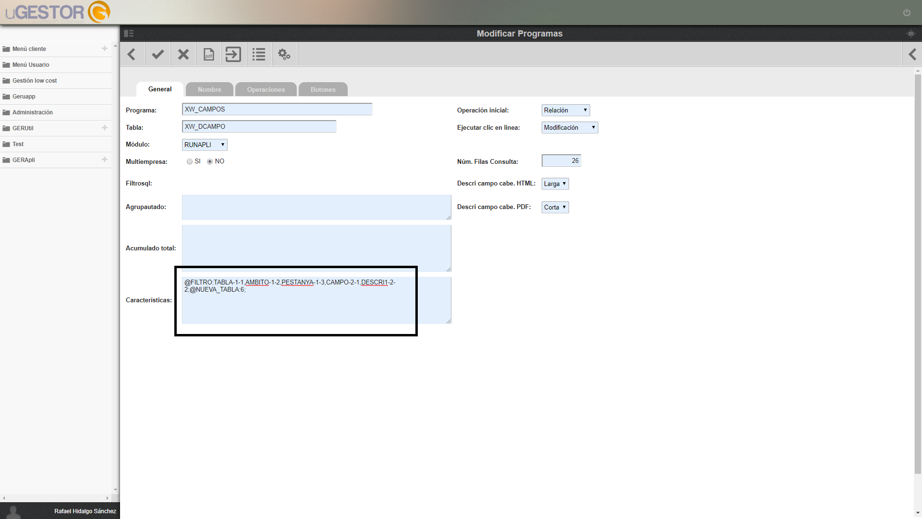Viewport: 922px width, 519px height.
Task: Open the list view toolbar icon
Action: (x=259, y=54)
